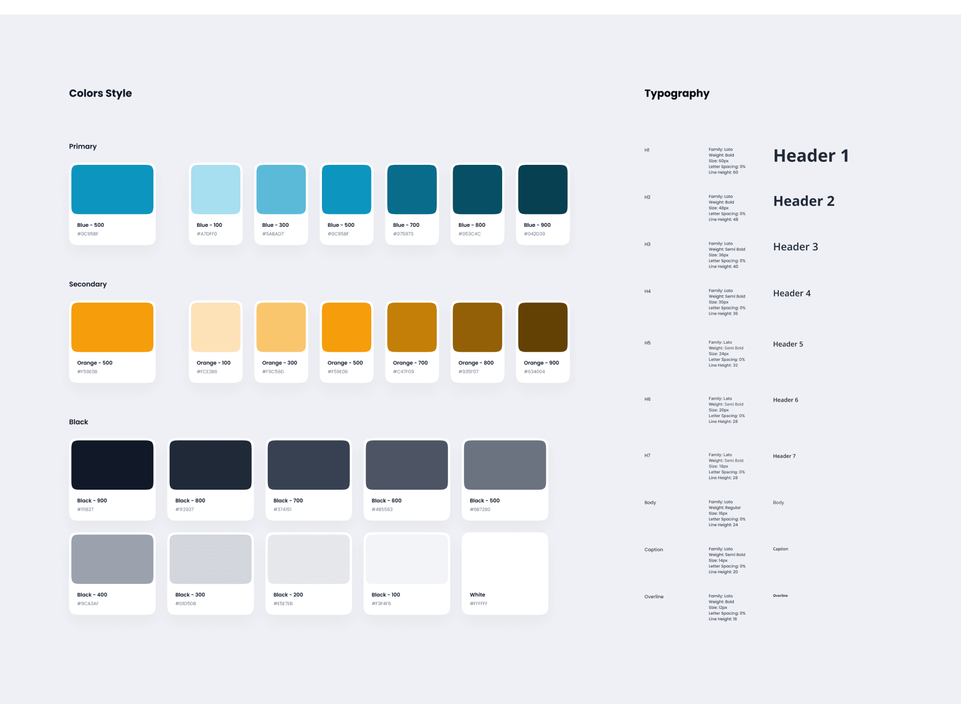Select hex code #9CA3AF
This screenshot has width=961, height=704.
[x=88, y=604]
